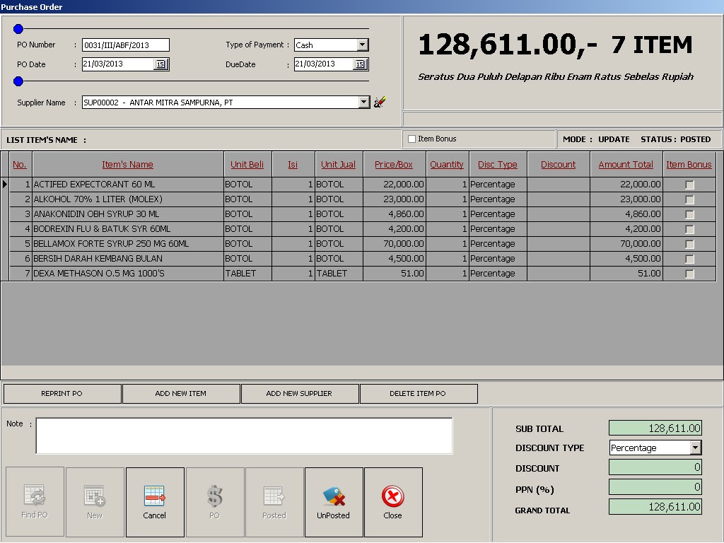Open the Type of Payment dropdown
The height and width of the screenshot is (543, 724).
pos(363,45)
